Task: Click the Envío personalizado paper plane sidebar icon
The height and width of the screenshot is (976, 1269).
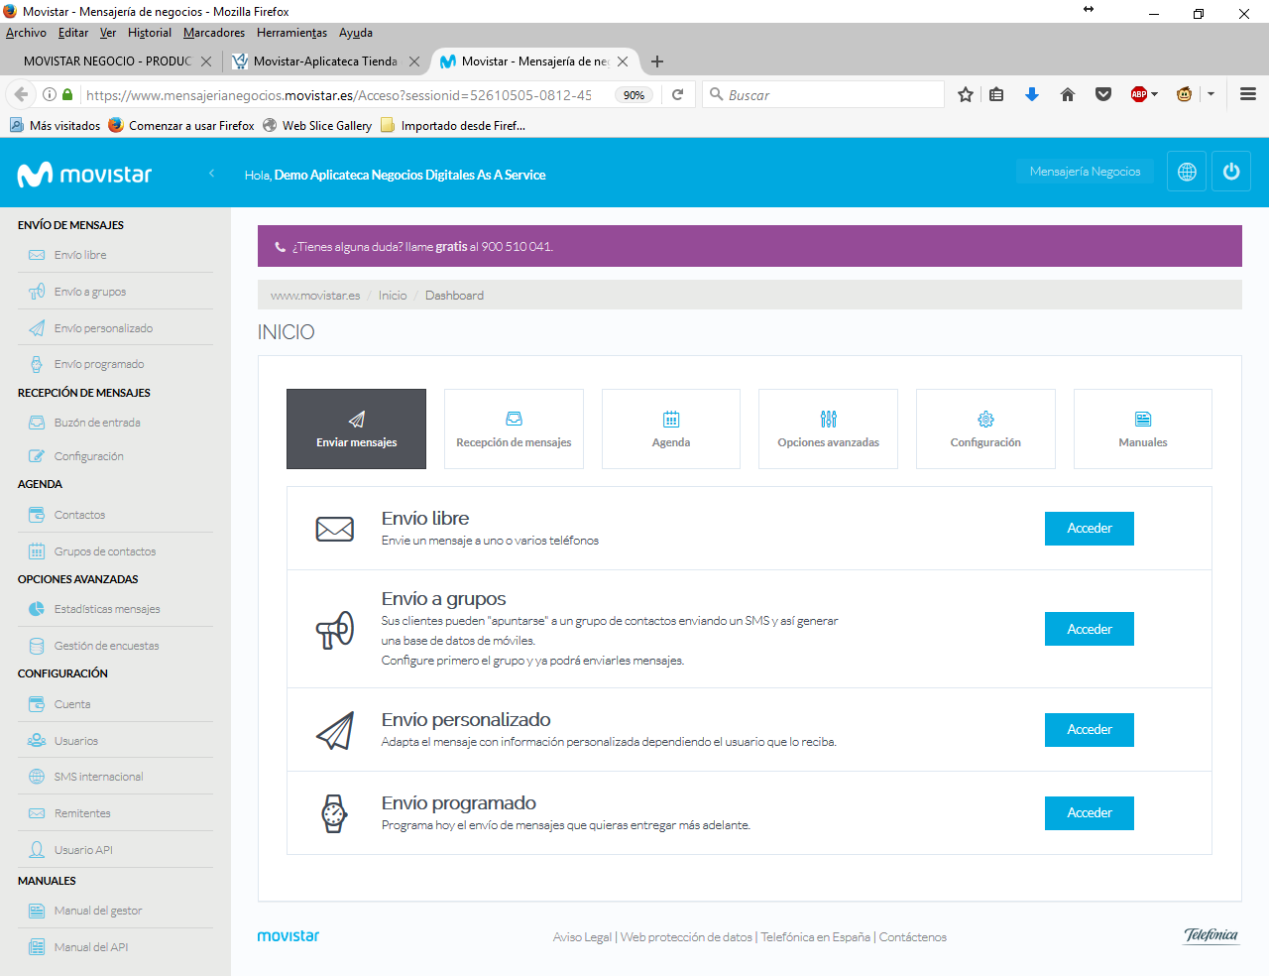Action: [37, 328]
